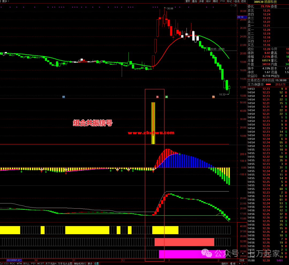Switch to the MCST indicator tab
The image size is (289, 265).
[41, 263]
